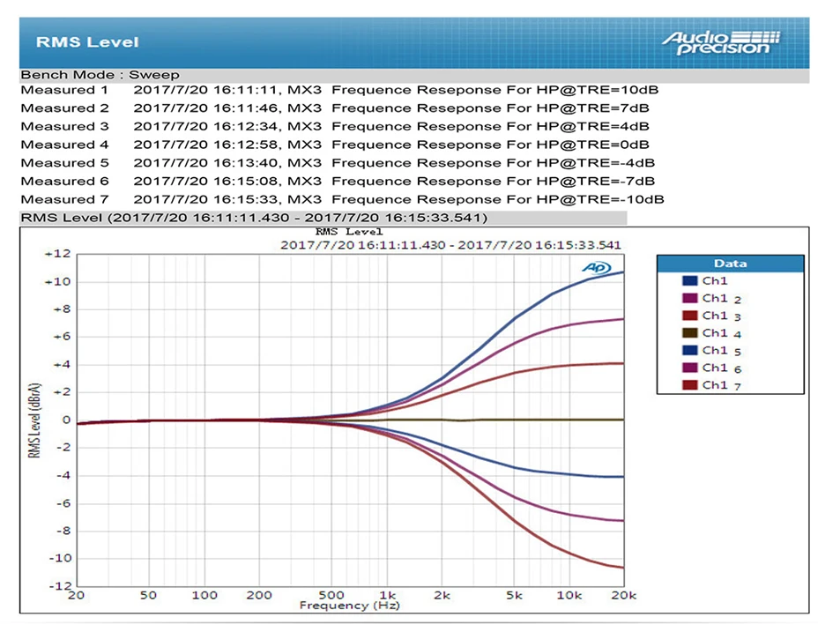
Task: Select the Measured 7 TRE=-10dB row
Action: pyautogui.click(x=342, y=199)
